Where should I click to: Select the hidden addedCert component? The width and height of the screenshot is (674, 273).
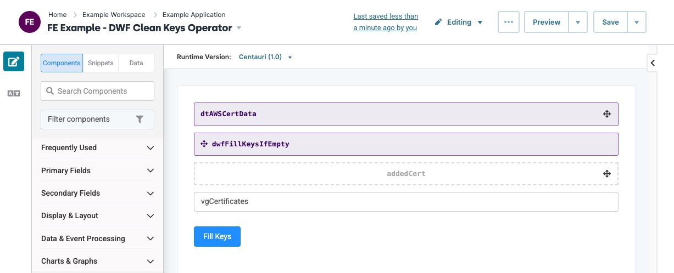[x=406, y=173]
